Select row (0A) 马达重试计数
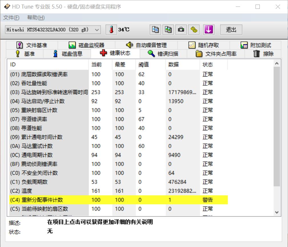 click(x=118, y=146)
